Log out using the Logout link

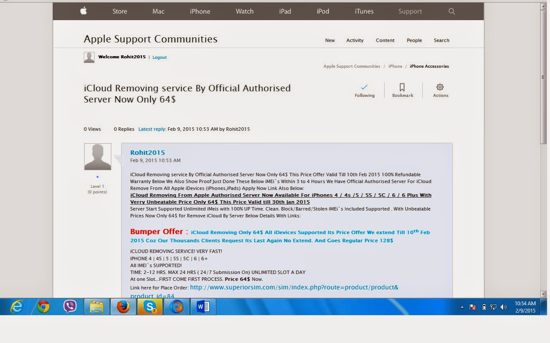[x=159, y=57]
